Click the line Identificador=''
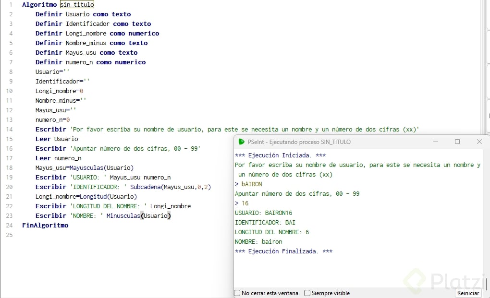The image size is (490, 298). 62,82
